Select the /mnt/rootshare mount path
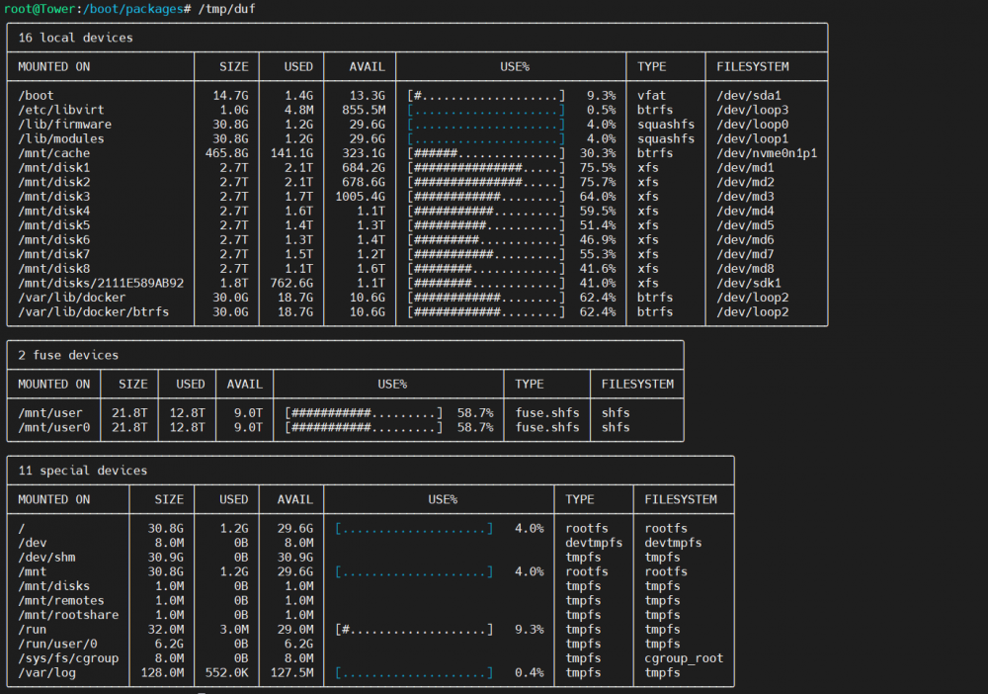 (68, 615)
